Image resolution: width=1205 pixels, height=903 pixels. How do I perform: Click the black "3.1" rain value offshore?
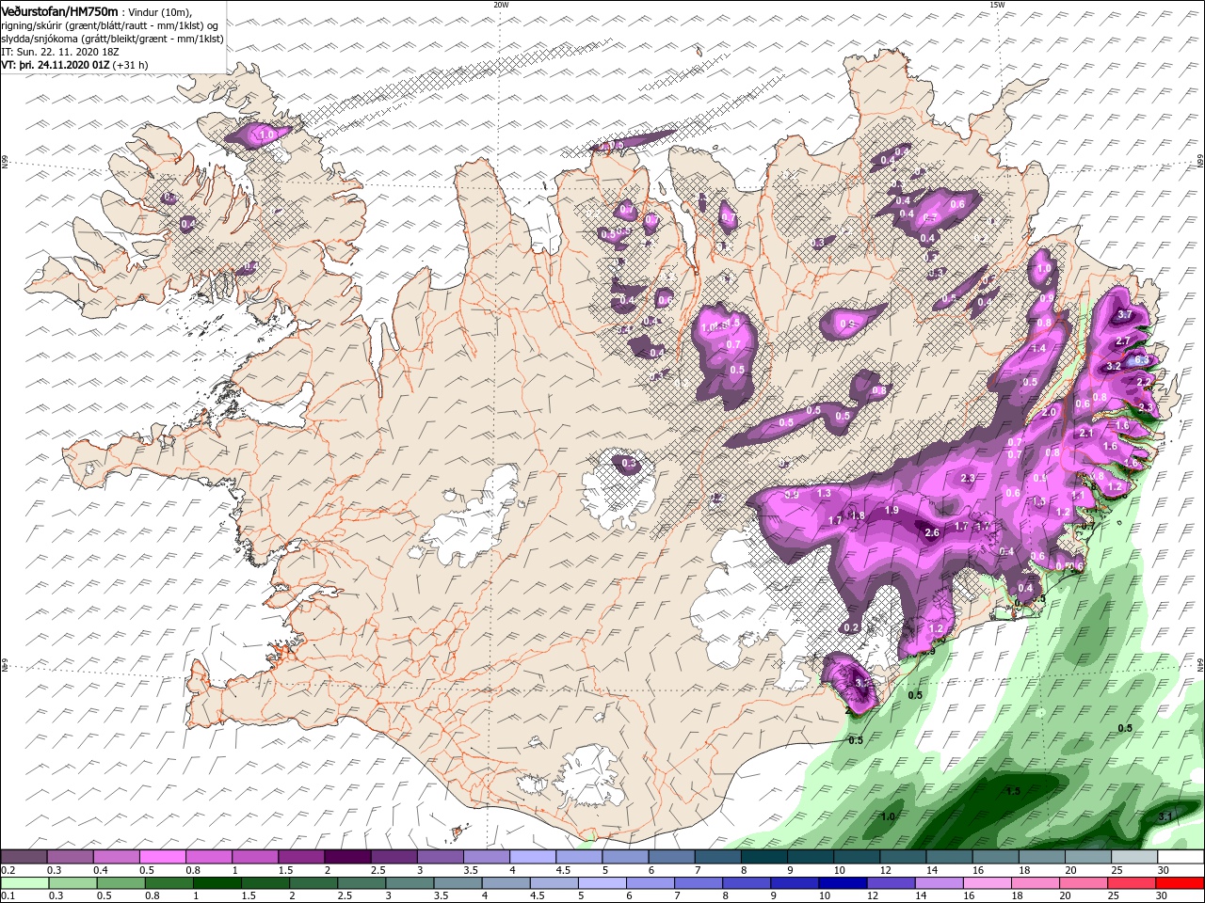[x=1164, y=816]
